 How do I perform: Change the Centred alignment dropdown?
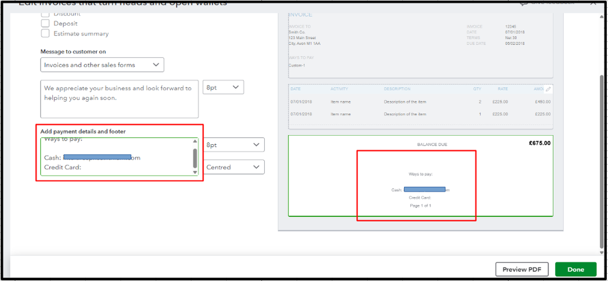(234, 167)
